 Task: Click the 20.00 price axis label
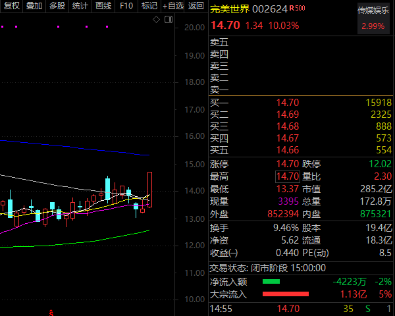tap(194, 28)
